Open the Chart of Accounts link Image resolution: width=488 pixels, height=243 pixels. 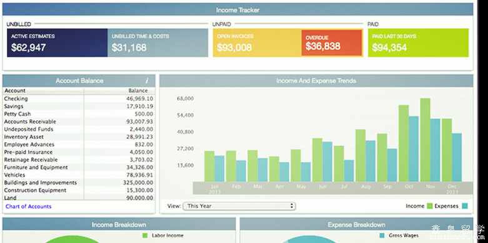pyautogui.click(x=28, y=206)
